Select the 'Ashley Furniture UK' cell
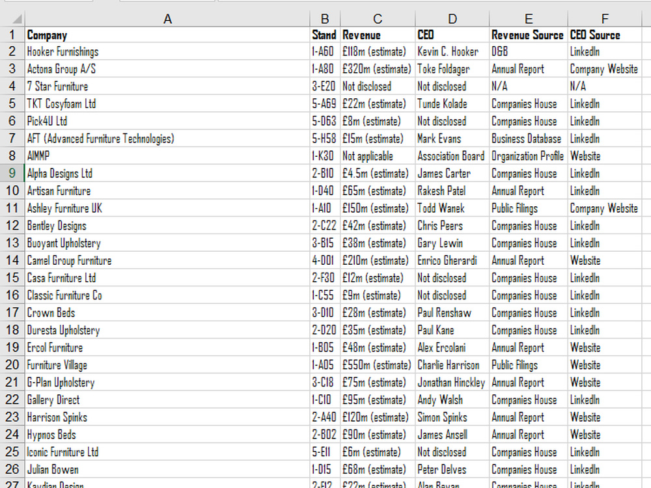The height and width of the screenshot is (488, 651). [167, 208]
